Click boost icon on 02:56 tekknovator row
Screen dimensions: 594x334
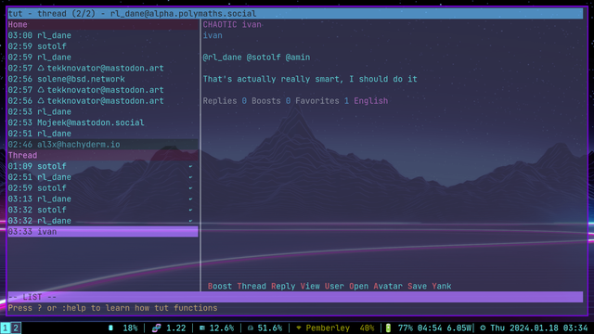[41, 101]
